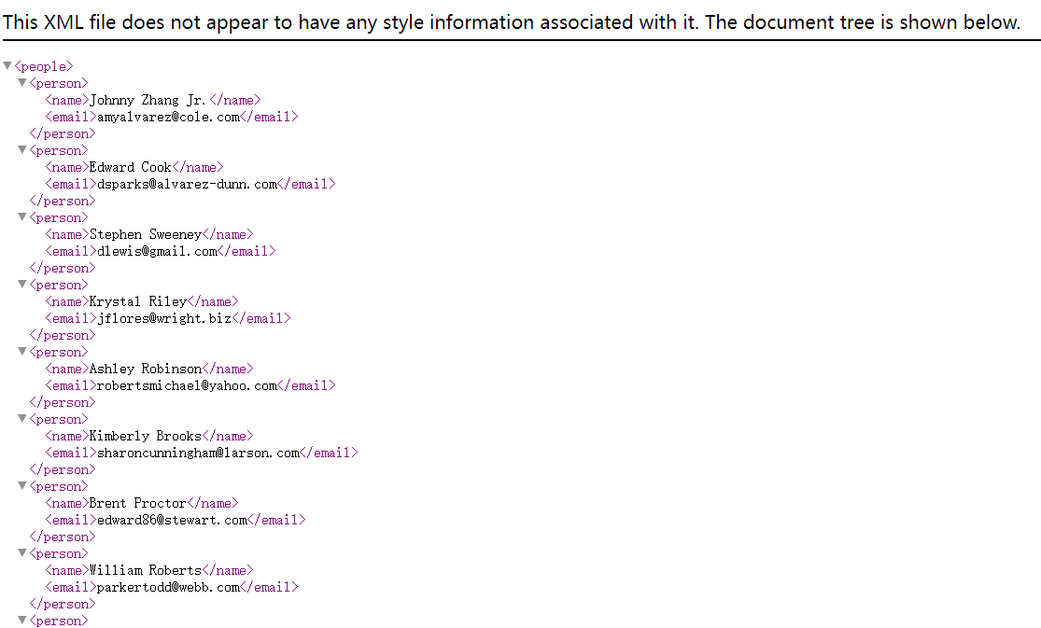
Task: Collapse the person node containing Krystal Riley
Action: click(21, 284)
